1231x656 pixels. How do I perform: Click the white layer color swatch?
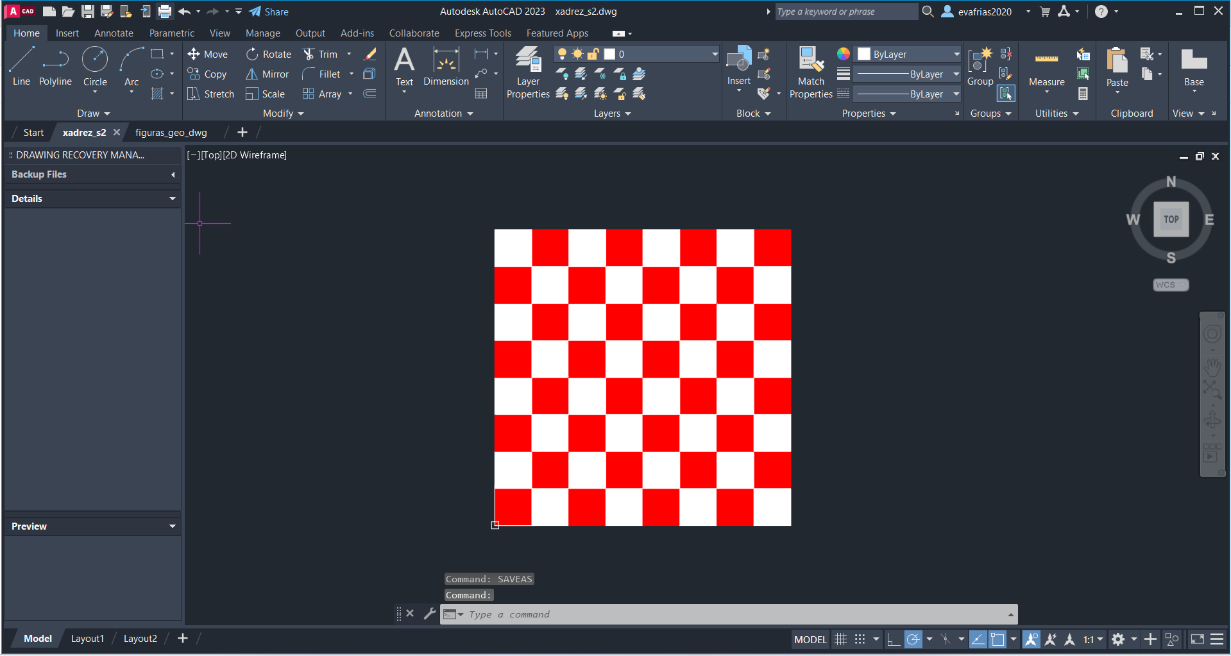point(609,55)
